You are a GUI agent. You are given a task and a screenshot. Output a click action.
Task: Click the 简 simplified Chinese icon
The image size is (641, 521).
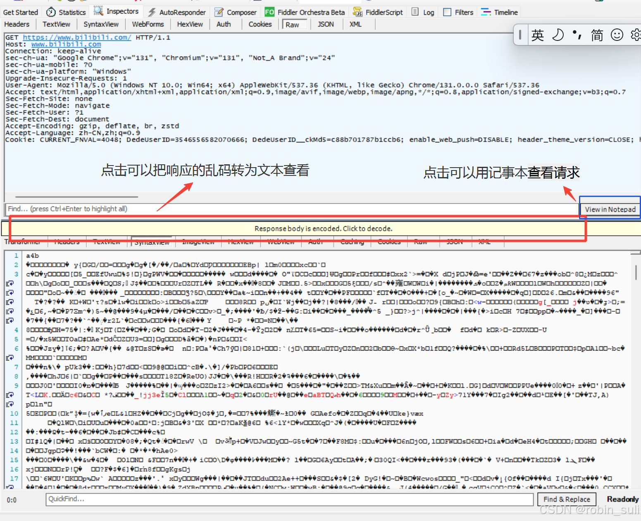coord(597,35)
